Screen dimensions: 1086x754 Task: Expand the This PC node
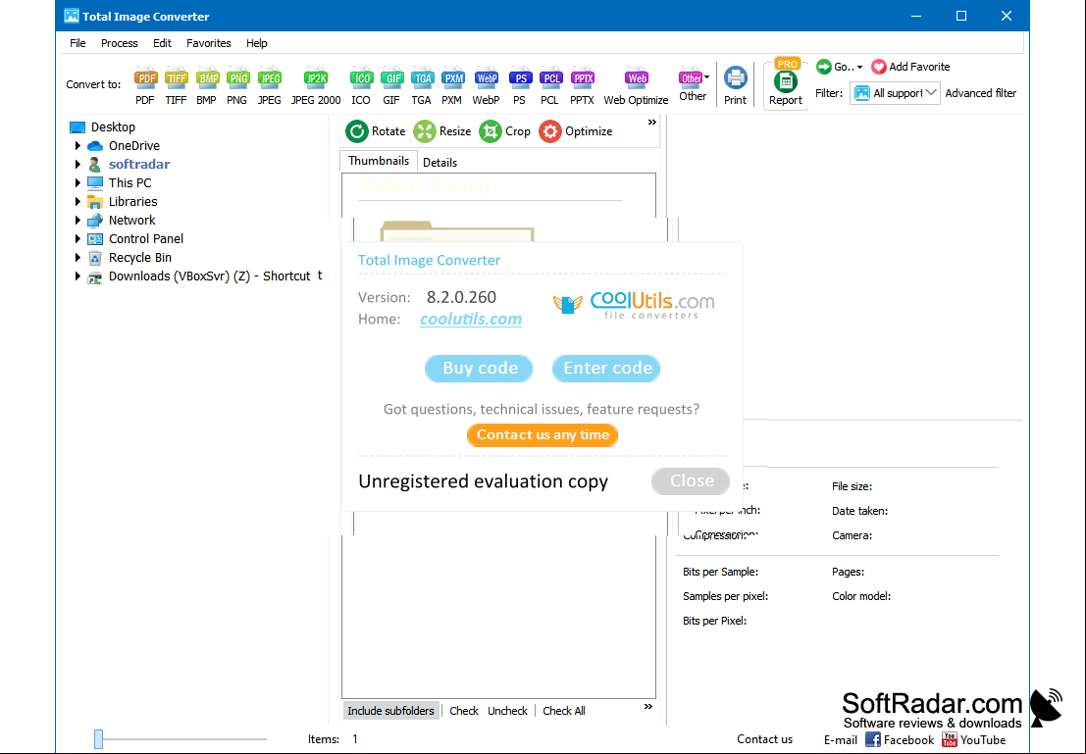78,183
